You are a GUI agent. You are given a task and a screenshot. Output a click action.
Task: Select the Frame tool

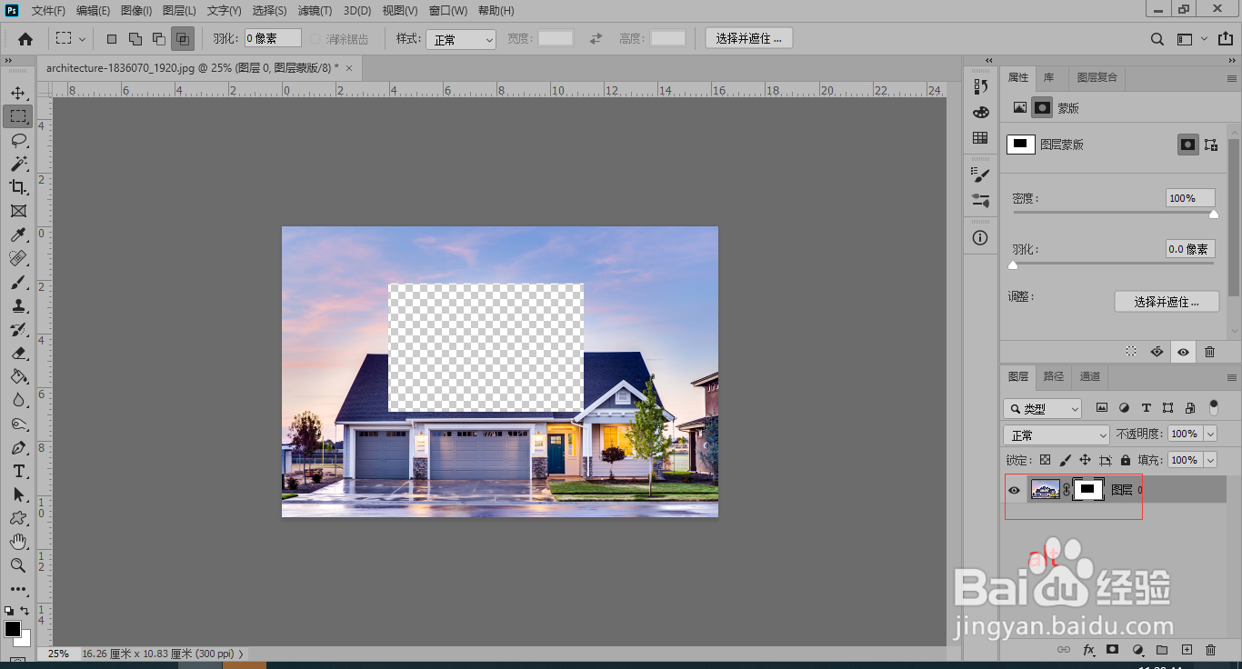coord(18,211)
